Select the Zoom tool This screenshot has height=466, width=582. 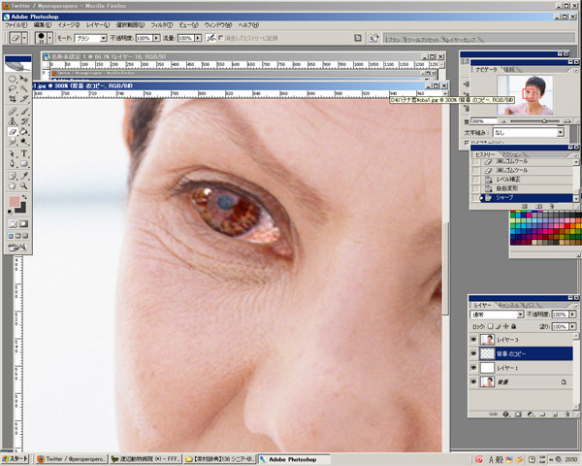click(x=23, y=185)
